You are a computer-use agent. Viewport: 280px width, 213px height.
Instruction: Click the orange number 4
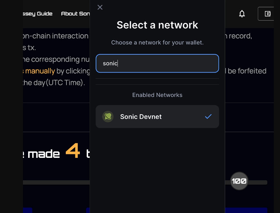point(73,151)
